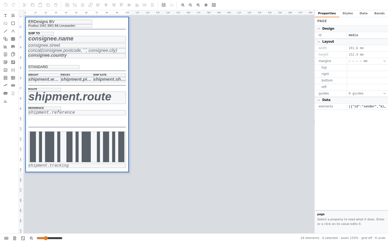Collapse the Data section in properties
This screenshot has height=243, width=388.
(x=319, y=100)
